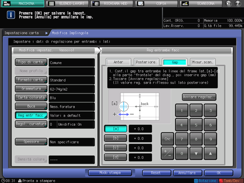Tap keypad digit 4

(x=182, y=125)
